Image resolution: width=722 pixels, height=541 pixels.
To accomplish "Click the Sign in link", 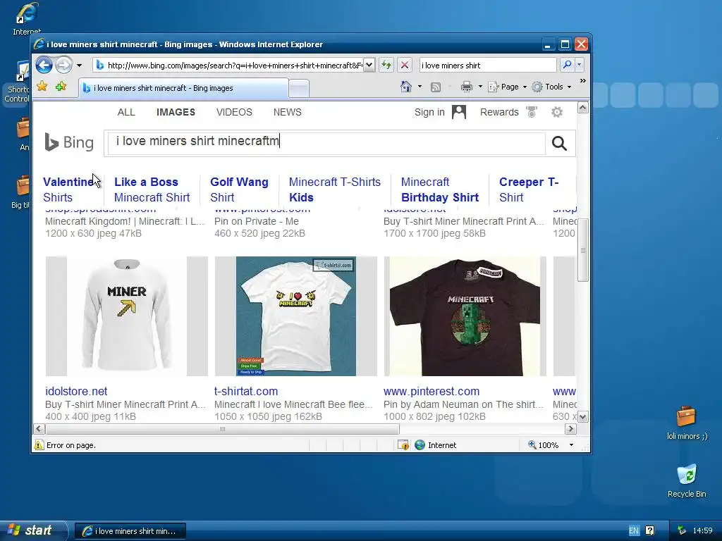I will (x=429, y=112).
